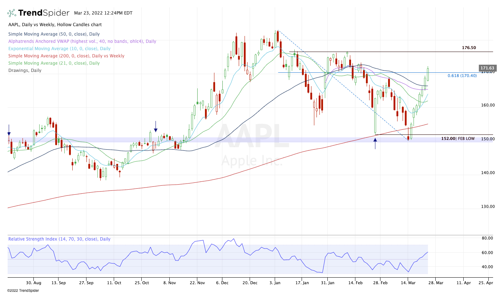Click the 176.50 resistance level label

(469, 48)
